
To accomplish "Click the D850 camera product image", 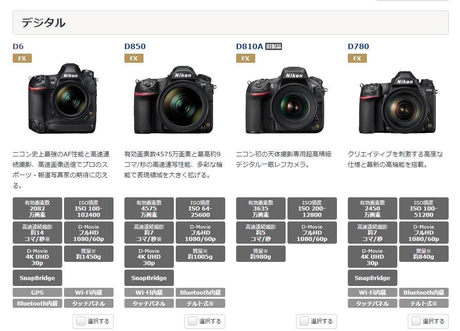I will 175,100.
